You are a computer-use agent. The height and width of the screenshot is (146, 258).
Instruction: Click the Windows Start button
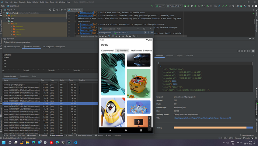[4, 143]
